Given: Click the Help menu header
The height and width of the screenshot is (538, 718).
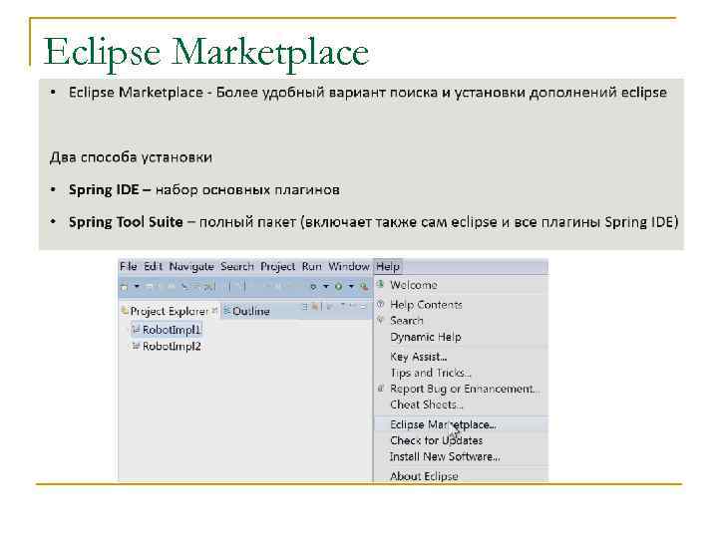Looking at the screenshot, I should click(388, 266).
